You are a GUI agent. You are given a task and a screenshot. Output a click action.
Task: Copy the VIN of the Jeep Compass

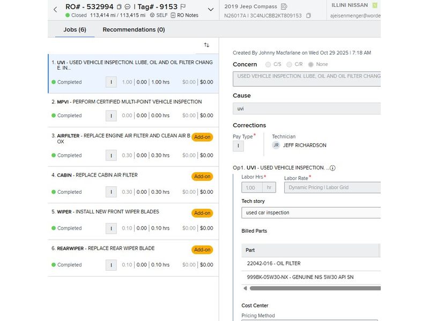pyautogui.click(x=308, y=16)
